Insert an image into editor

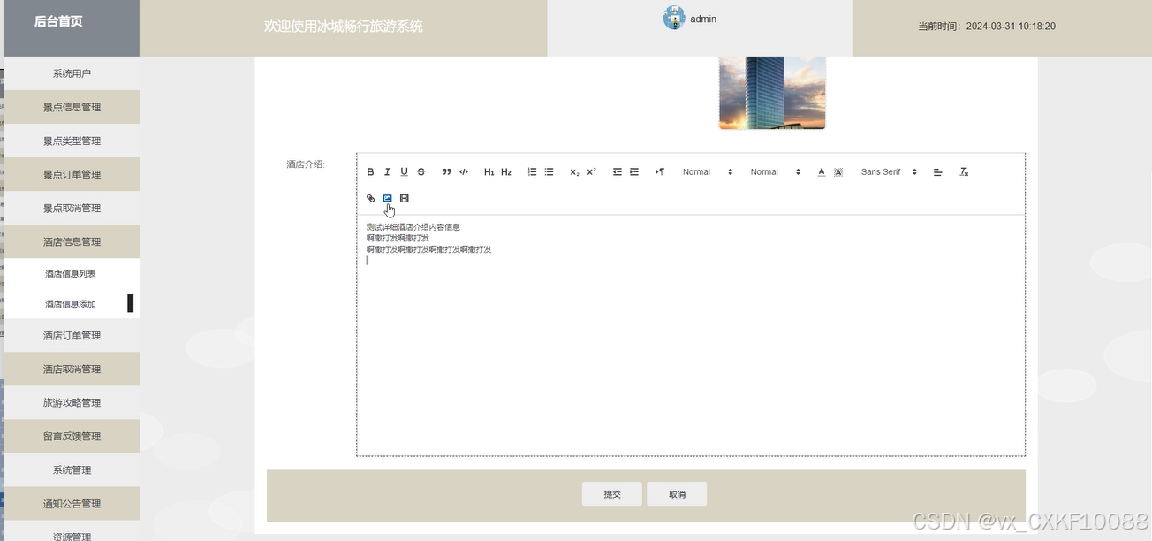387,198
